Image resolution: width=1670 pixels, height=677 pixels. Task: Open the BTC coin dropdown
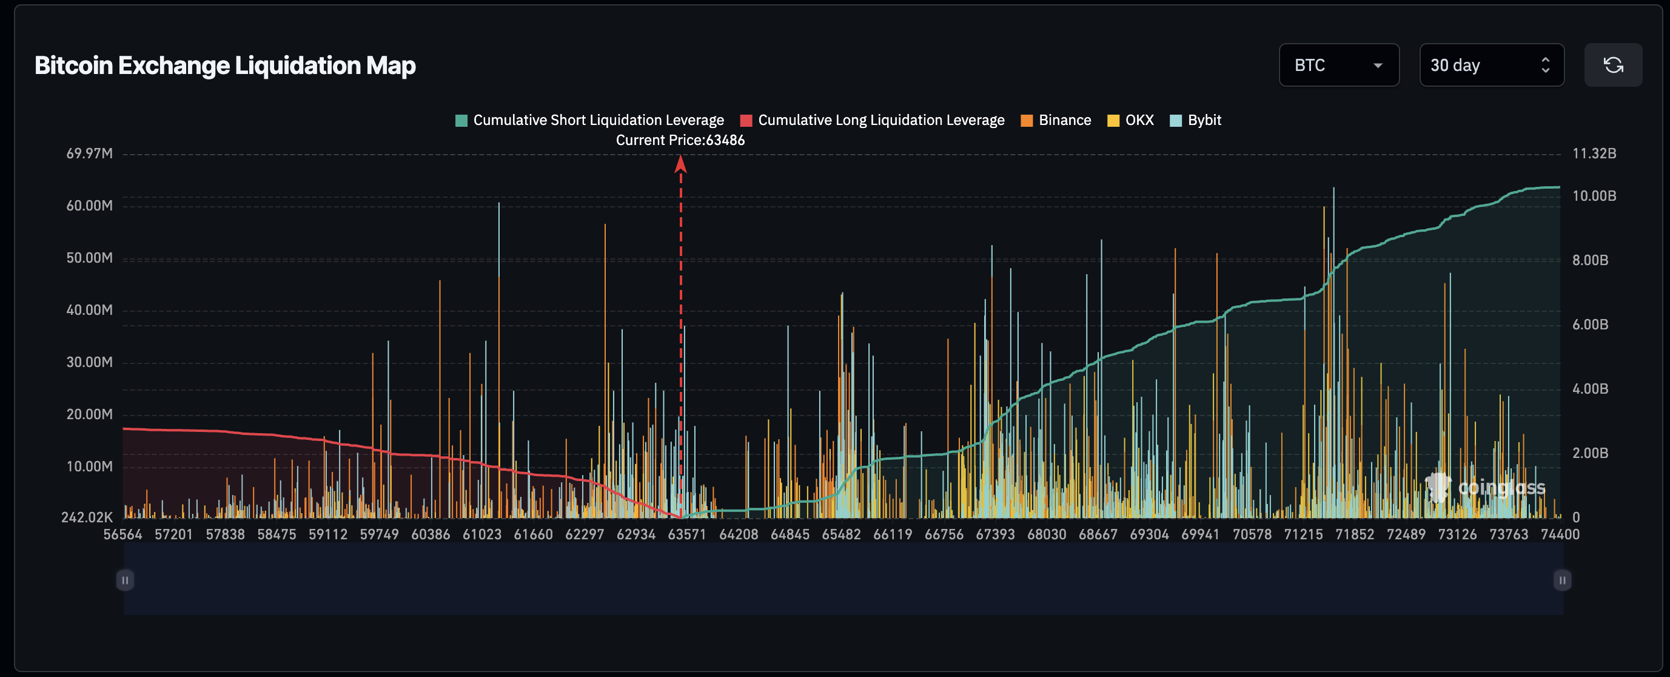(x=1338, y=65)
